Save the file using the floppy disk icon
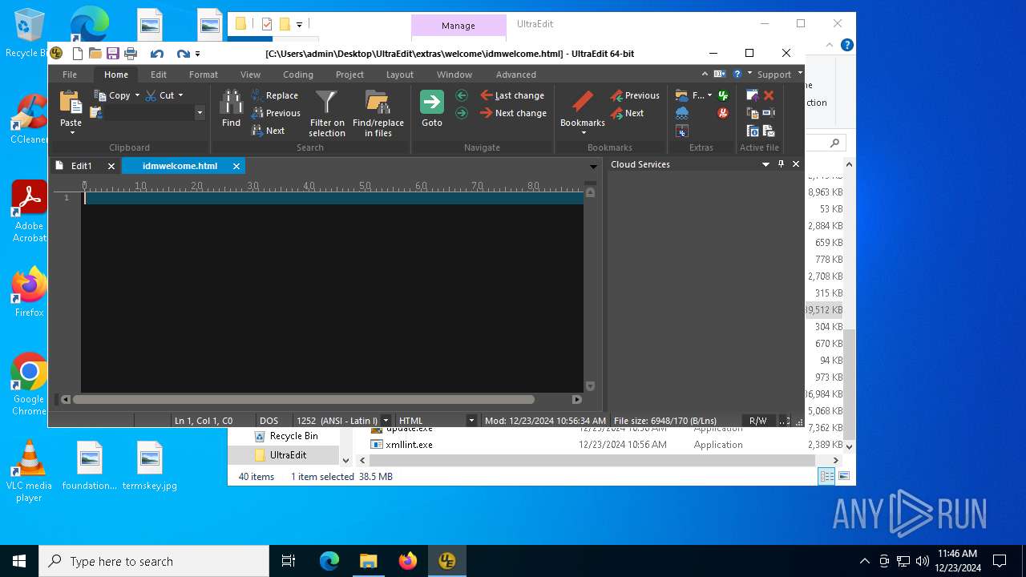This screenshot has height=577, width=1026. [x=113, y=54]
